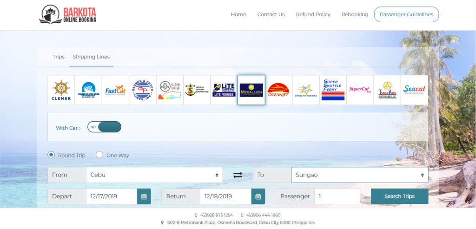Image resolution: width=476 pixels, height=229 pixels.
Task: Select the One Way option
Action: [99, 155]
